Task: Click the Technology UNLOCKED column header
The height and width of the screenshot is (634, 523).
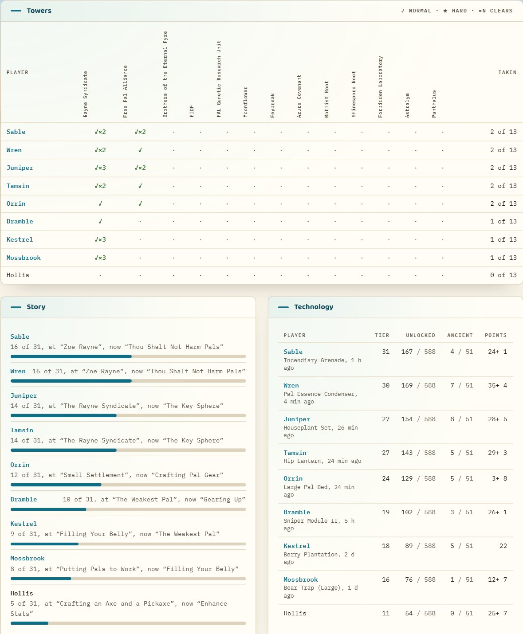Action: [x=421, y=336]
